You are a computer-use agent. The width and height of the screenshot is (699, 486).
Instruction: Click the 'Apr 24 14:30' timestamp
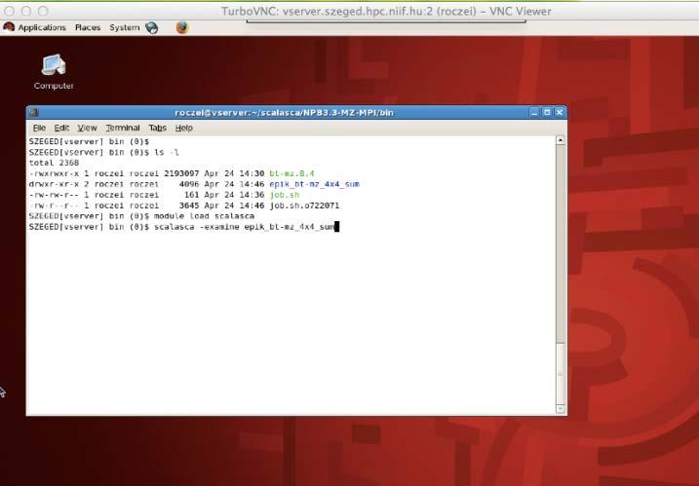[234, 173]
